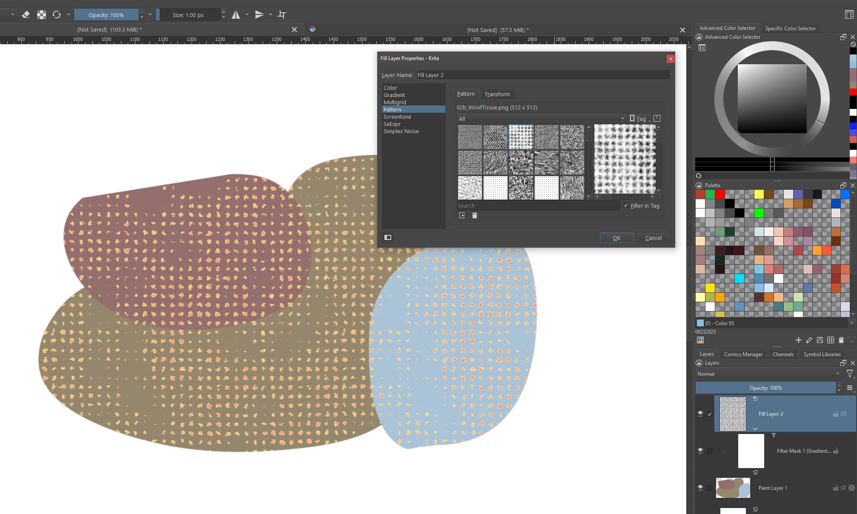Adjust the layer Opacity 100% slider

point(765,388)
